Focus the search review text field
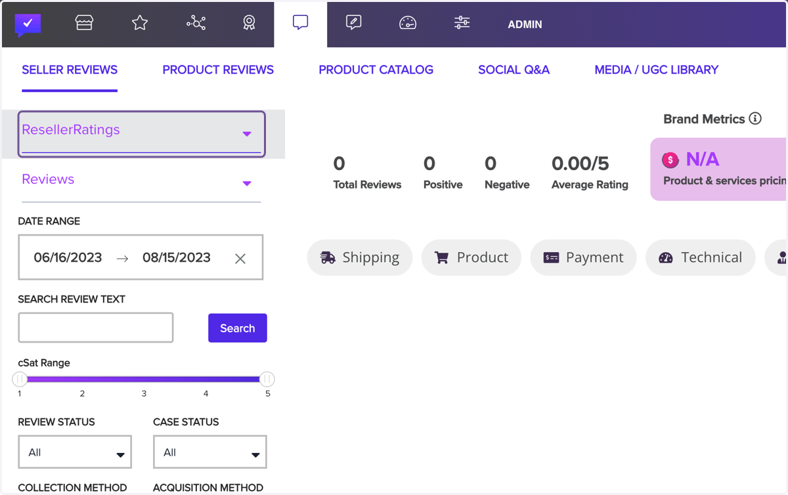Image resolution: width=788 pixels, height=495 pixels. point(96,328)
